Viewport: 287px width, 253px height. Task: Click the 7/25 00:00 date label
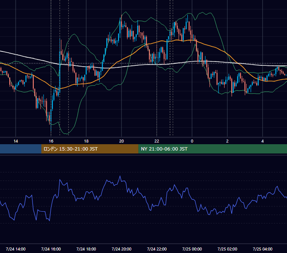[x=192, y=249]
